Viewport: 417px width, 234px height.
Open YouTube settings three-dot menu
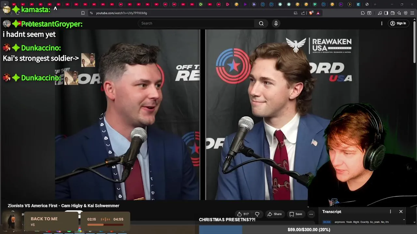(382, 23)
